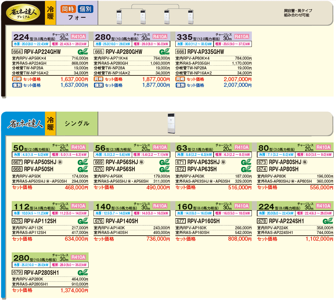Click the red 同時 set price 1,637,000円
Screen dimensions: 336x301
[x=74, y=79]
